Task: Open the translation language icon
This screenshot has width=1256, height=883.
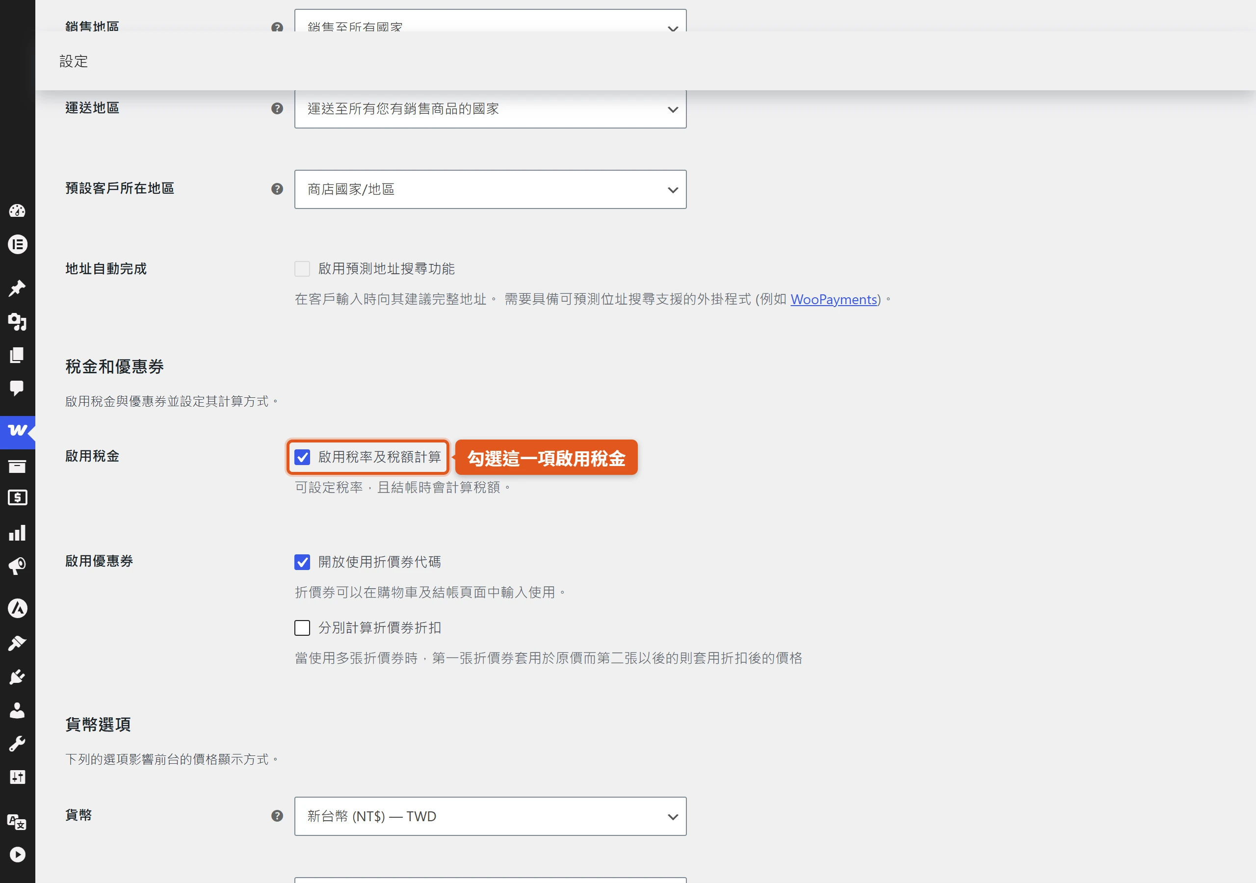Action: point(17,822)
